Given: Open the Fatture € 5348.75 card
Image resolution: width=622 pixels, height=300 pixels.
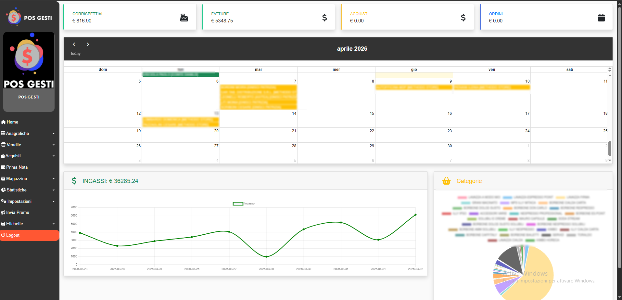Looking at the screenshot, I should pyautogui.click(x=269, y=17).
